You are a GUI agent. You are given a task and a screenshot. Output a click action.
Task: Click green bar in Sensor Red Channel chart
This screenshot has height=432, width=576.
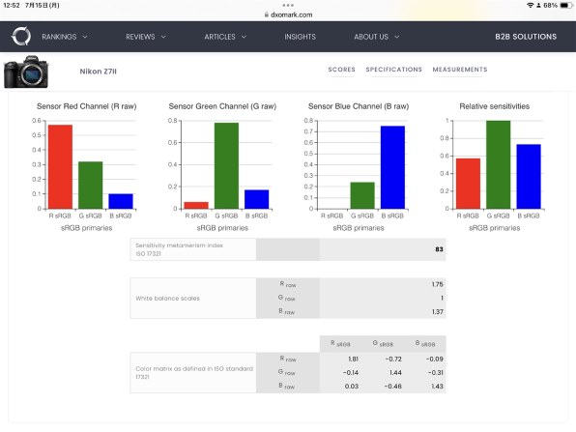[91, 186]
